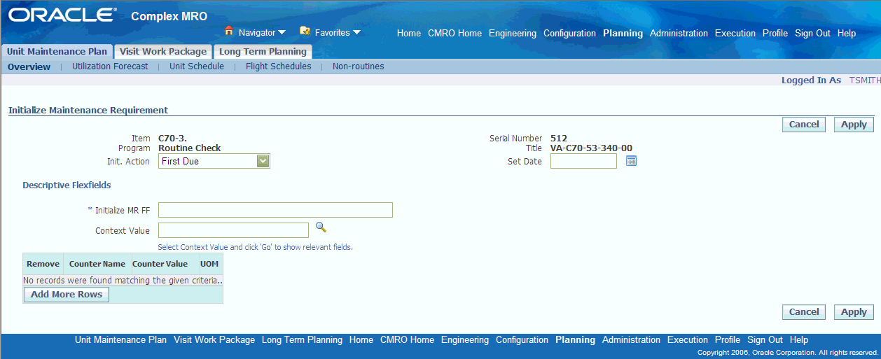
Task: Click the Navigator home icon
Action: coord(228,31)
